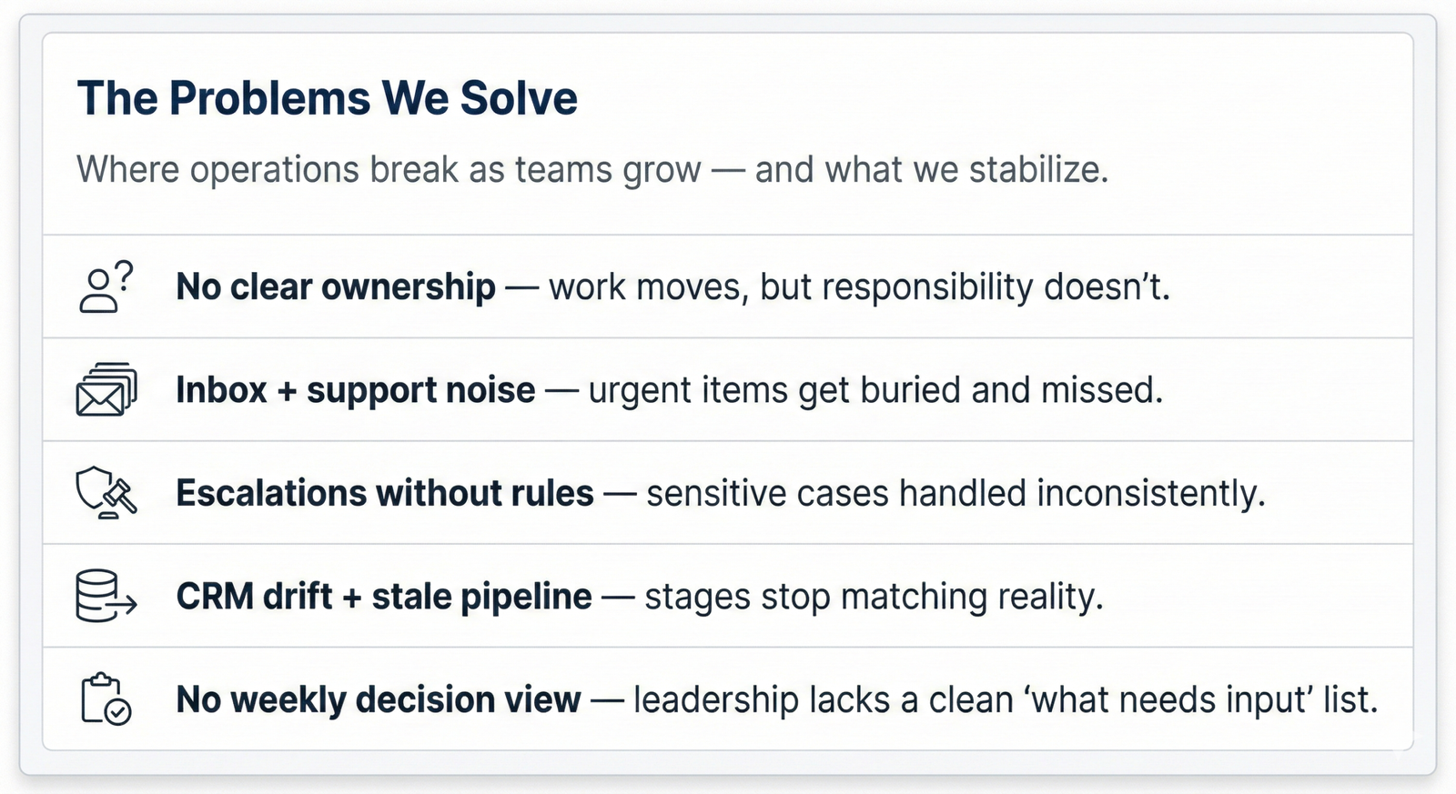Click the shield and gavel escalation icon
The height and width of the screenshot is (794, 1456).
106,493
